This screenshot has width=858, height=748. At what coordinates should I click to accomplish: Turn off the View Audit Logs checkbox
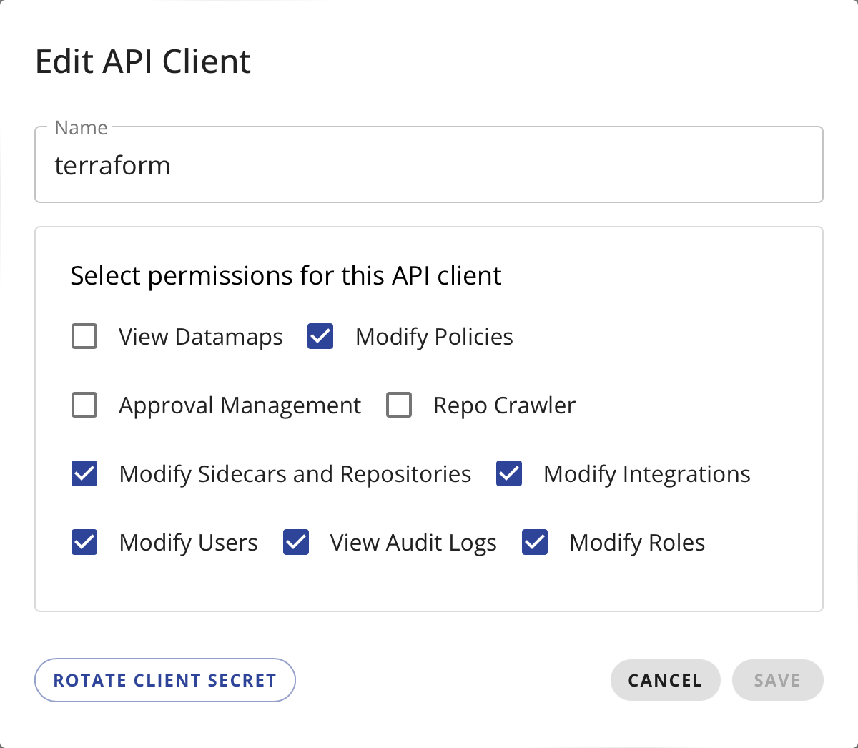(296, 542)
